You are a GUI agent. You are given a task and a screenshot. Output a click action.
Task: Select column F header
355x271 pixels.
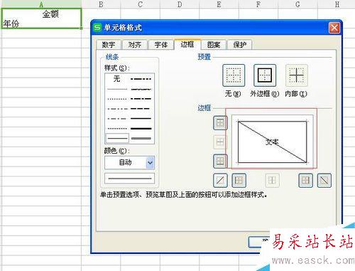(258, 4)
